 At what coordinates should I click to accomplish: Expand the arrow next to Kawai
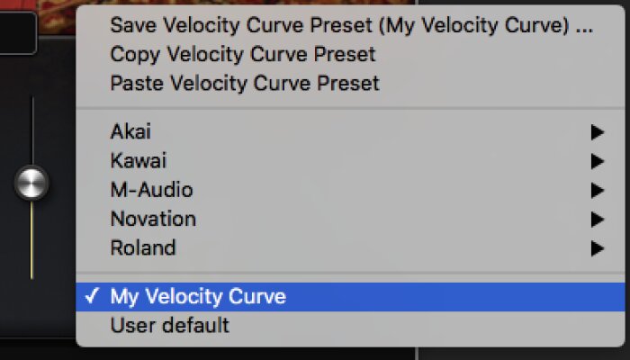pos(597,162)
